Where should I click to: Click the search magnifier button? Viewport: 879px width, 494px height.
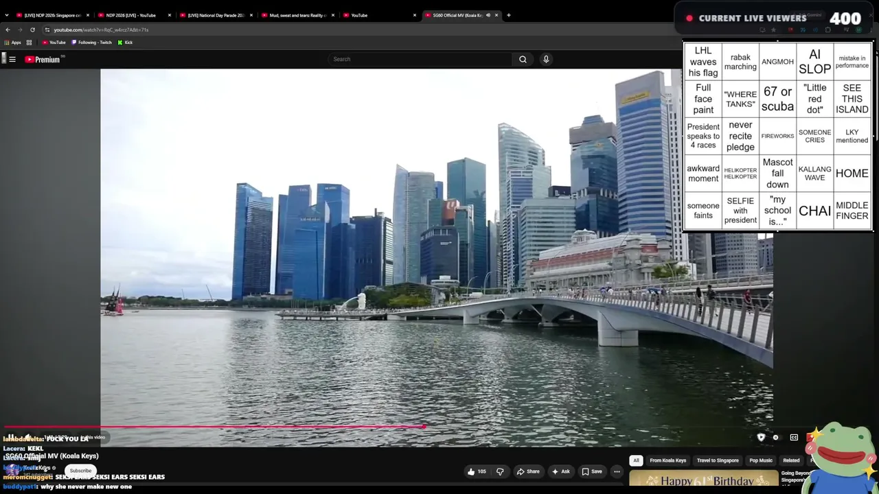pos(523,59)
